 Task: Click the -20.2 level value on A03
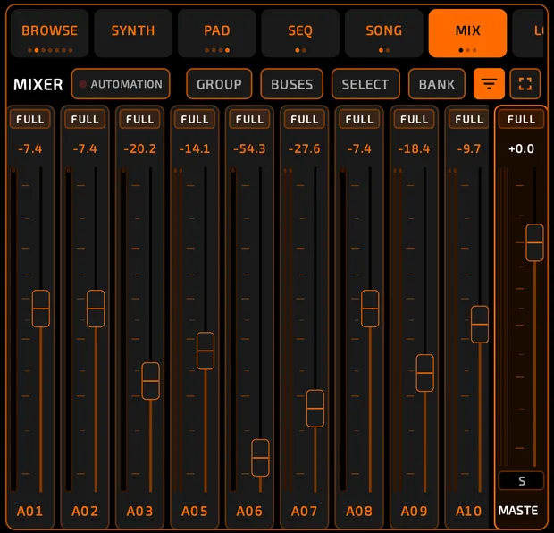click(140, 148)
